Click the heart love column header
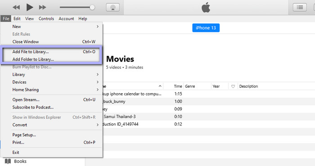Viewport: 315px width, 166px height. click(233, 86)
